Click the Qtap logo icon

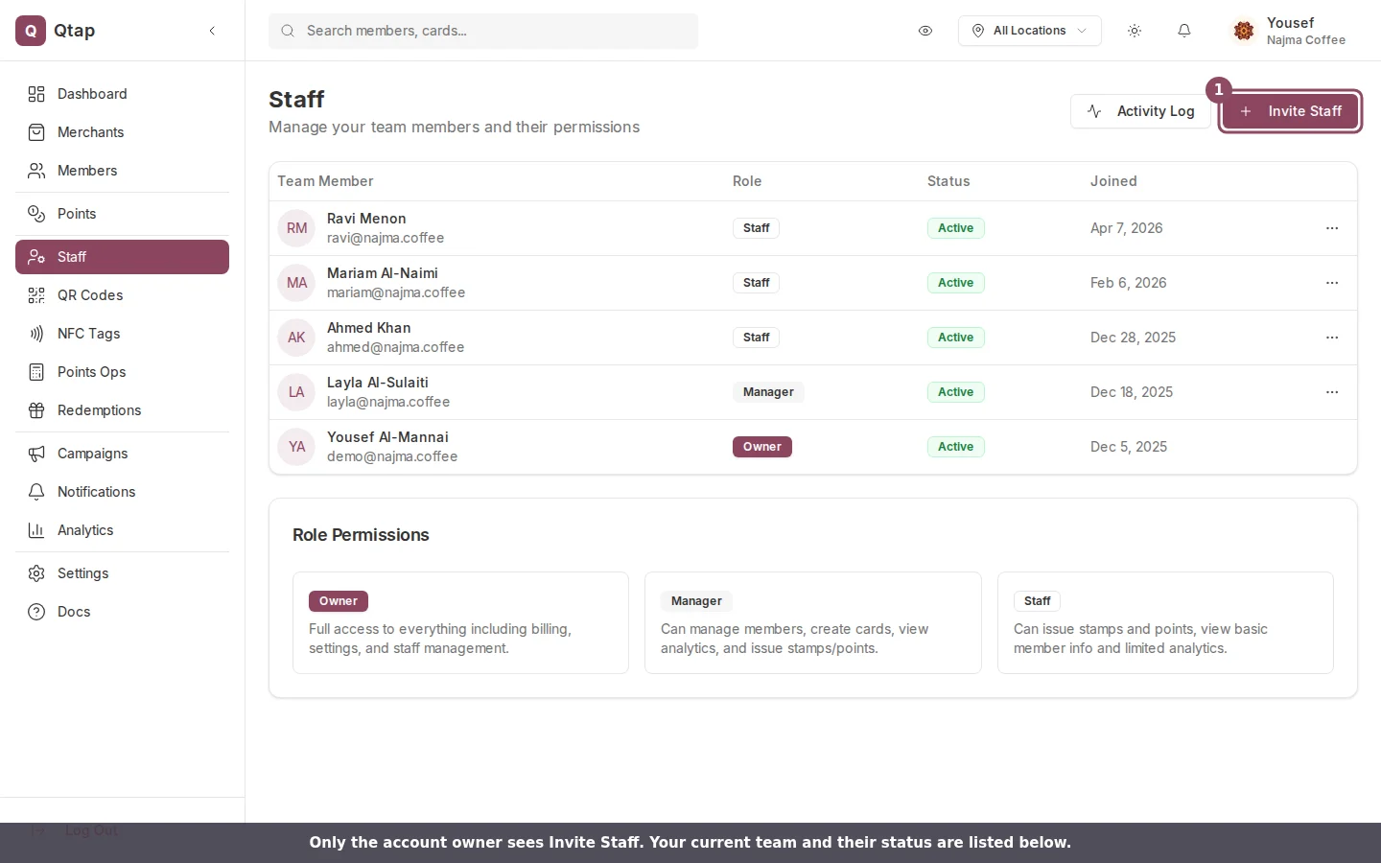pyautogui.click(x=31, y=31)
